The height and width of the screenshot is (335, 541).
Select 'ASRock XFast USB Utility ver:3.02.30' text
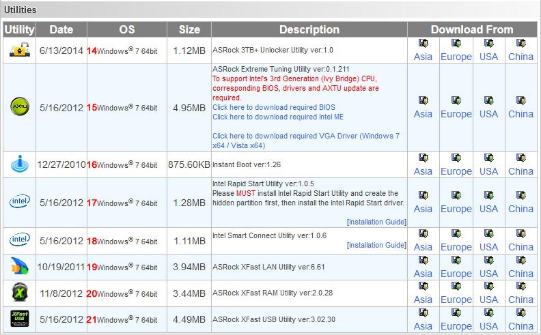pyautogui.click(x=274, y=319)
